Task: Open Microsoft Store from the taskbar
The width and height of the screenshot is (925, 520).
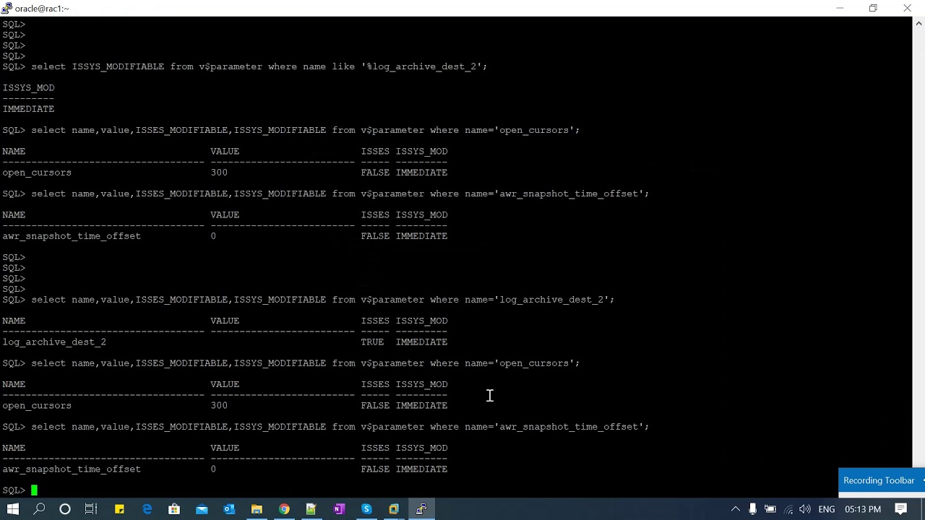Action: (x=174, y=509)
